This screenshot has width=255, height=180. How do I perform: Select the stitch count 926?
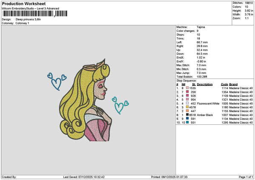tap(193, 96)
